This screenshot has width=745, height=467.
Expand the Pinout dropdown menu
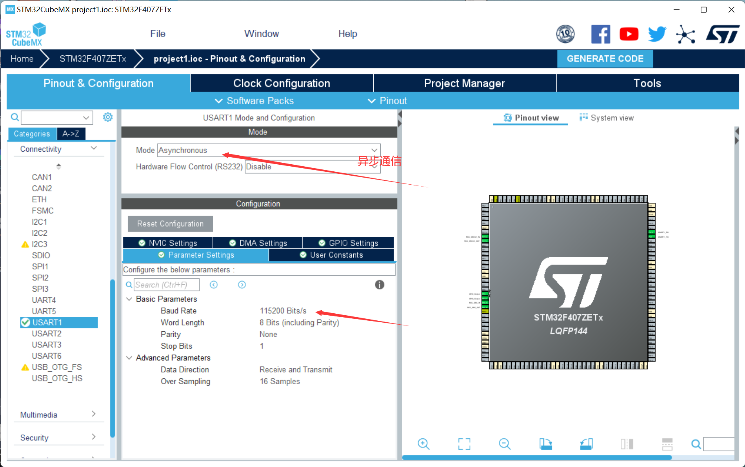click(387, 101)
